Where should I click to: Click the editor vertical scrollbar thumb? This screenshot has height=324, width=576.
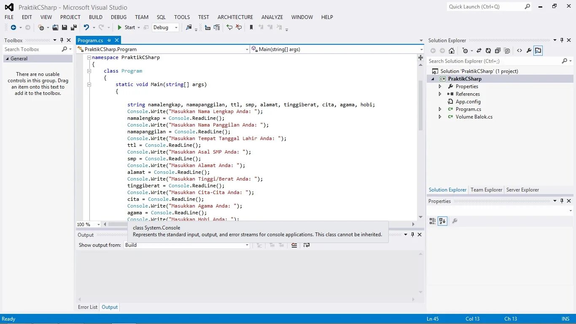[x=420, y=105]
